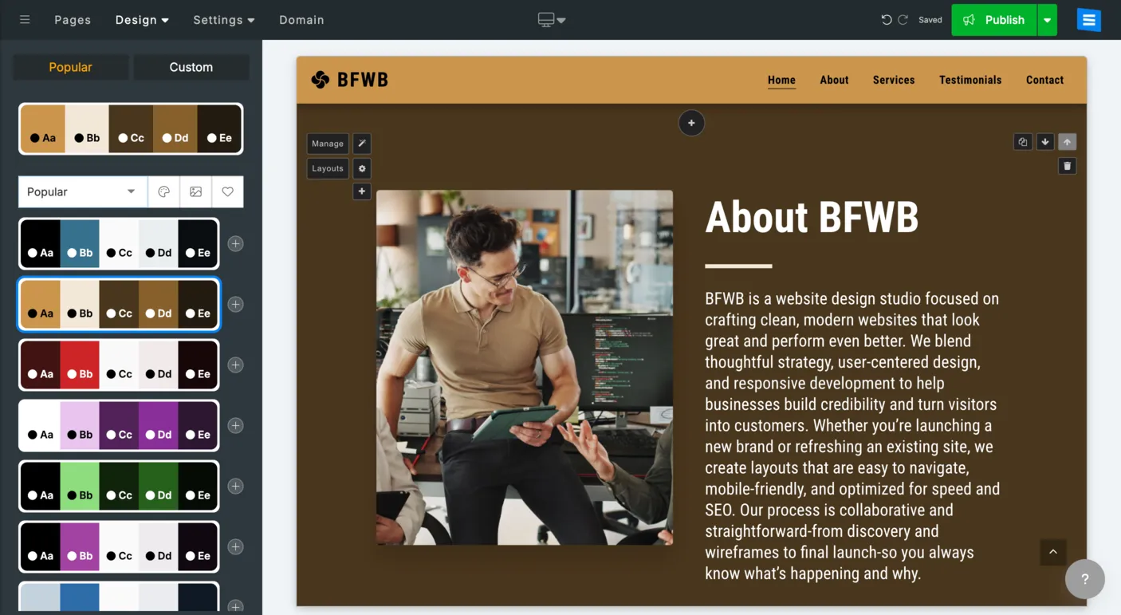Switch to the Custom palettes toggle
1121x615 pixels.
pos(191,67)
